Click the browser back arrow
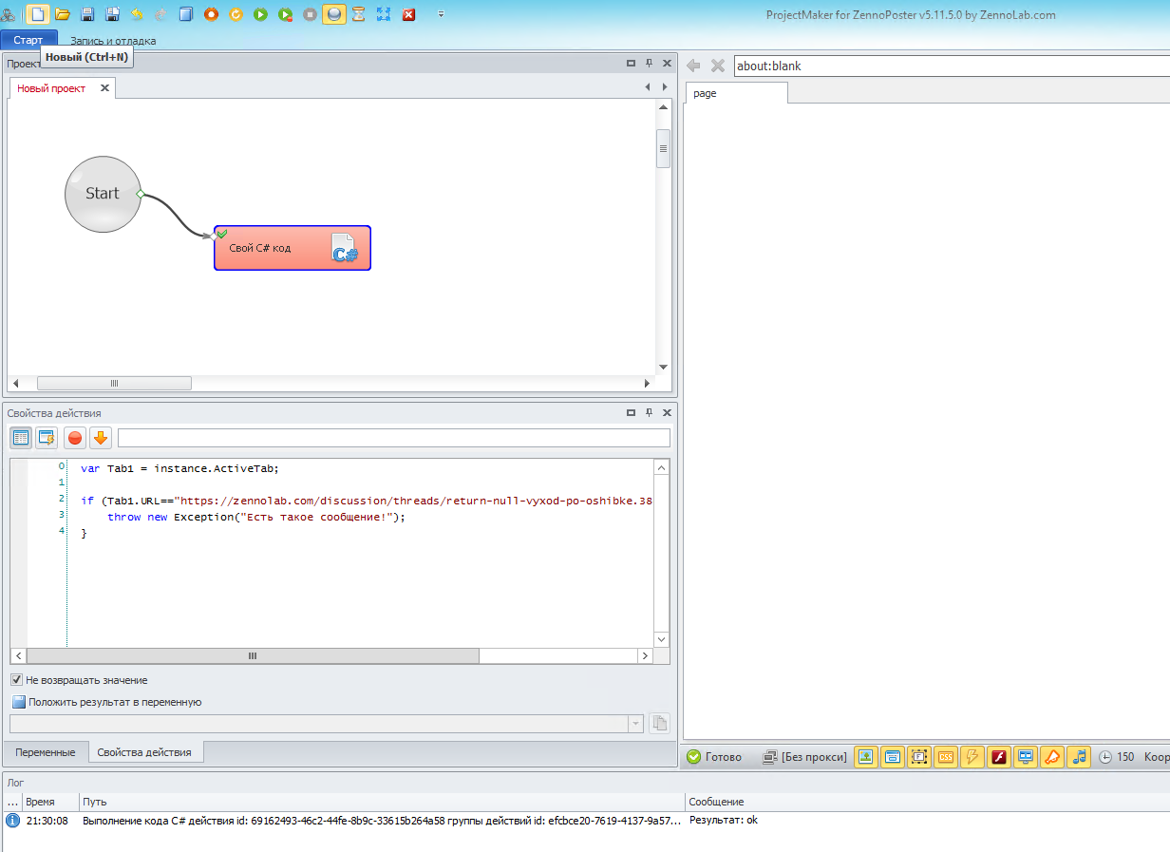Image resolution: width=1170 pixels, height=852 pixels. tap(694, 66)
